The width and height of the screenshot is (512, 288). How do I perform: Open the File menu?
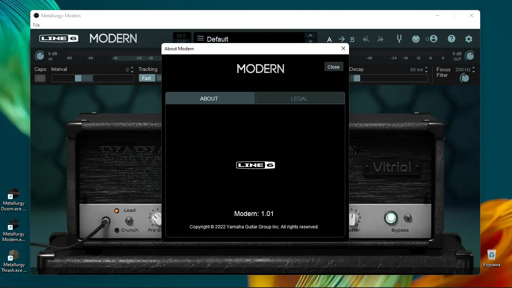pyautogui.click(x=36, y=25)
